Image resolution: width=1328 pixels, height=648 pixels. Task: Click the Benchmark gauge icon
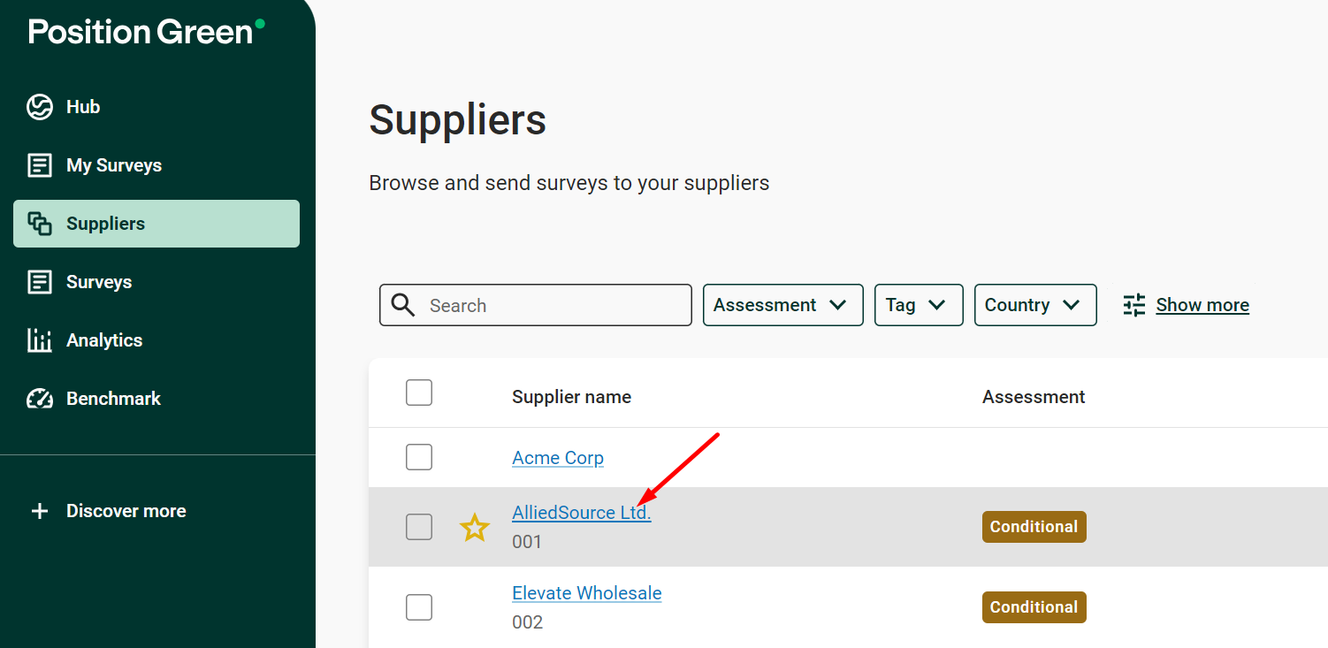tap(40, 399)
